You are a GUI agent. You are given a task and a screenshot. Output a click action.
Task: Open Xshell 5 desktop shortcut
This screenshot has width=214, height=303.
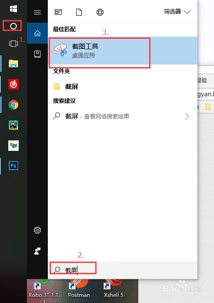click(x=114, y=289)
